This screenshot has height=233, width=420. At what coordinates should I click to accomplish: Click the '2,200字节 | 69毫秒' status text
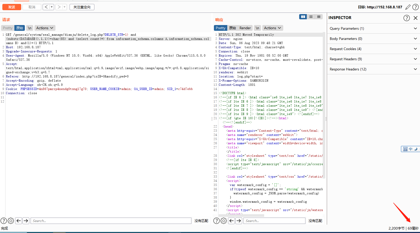pyautogui.click(x=404, y=228)
